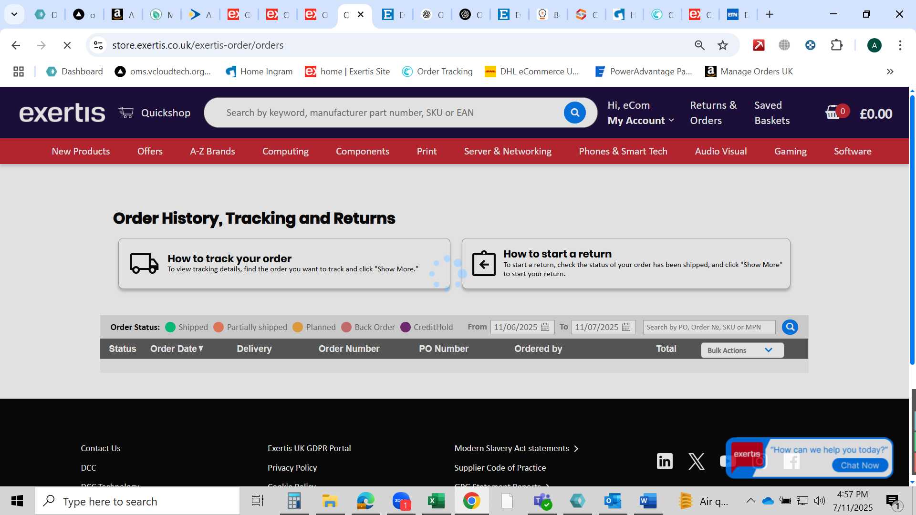Click the green Shipped status dot

click(x=170, y=327)
